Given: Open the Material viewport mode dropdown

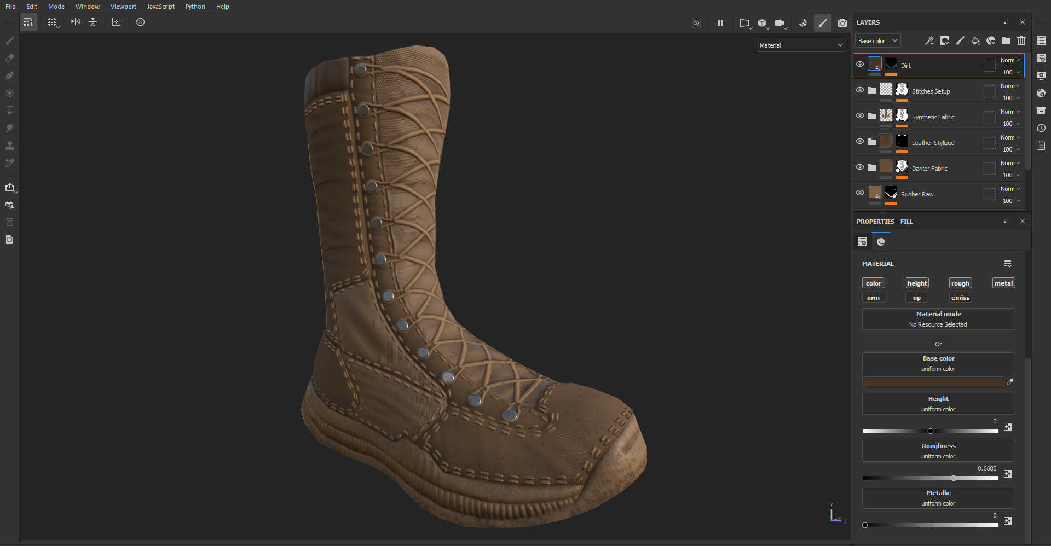Looking at the screenshot, I should pos(801,45).
